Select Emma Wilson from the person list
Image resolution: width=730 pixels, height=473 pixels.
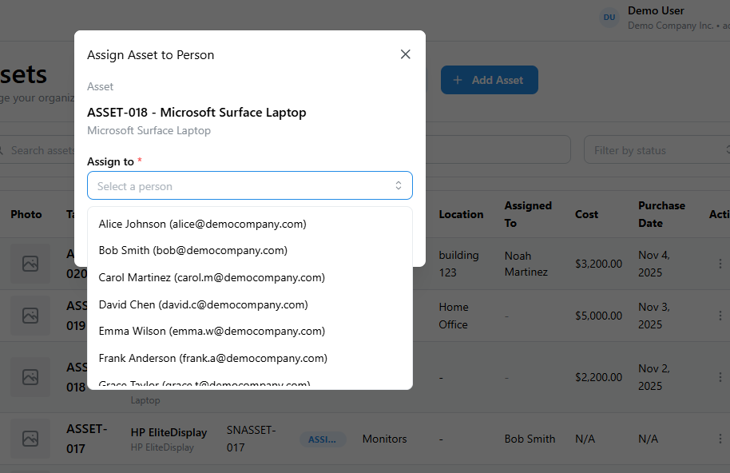coord(211,330)
